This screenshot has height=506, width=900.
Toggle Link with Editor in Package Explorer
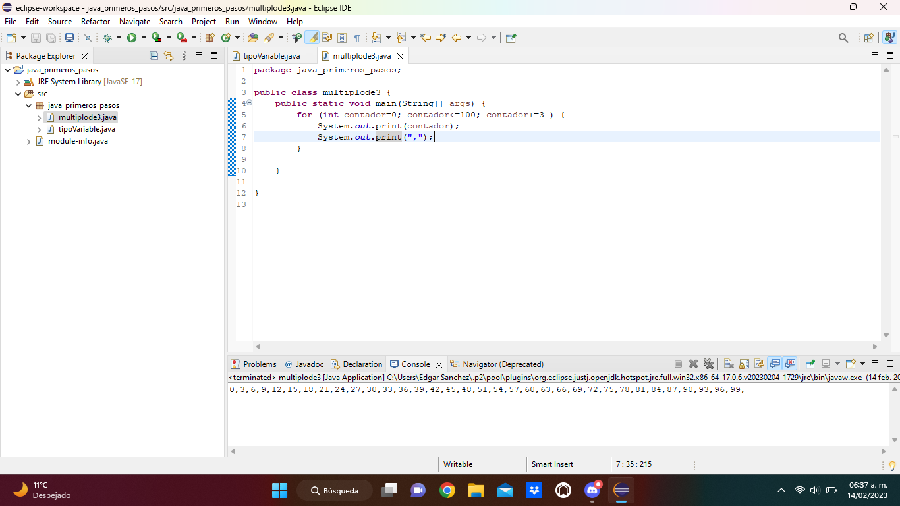point(168,56)
